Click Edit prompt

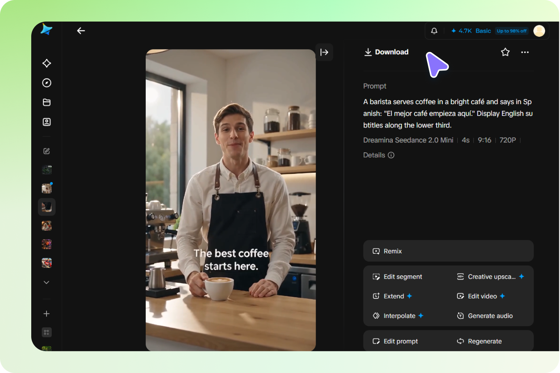click(395, 341)
